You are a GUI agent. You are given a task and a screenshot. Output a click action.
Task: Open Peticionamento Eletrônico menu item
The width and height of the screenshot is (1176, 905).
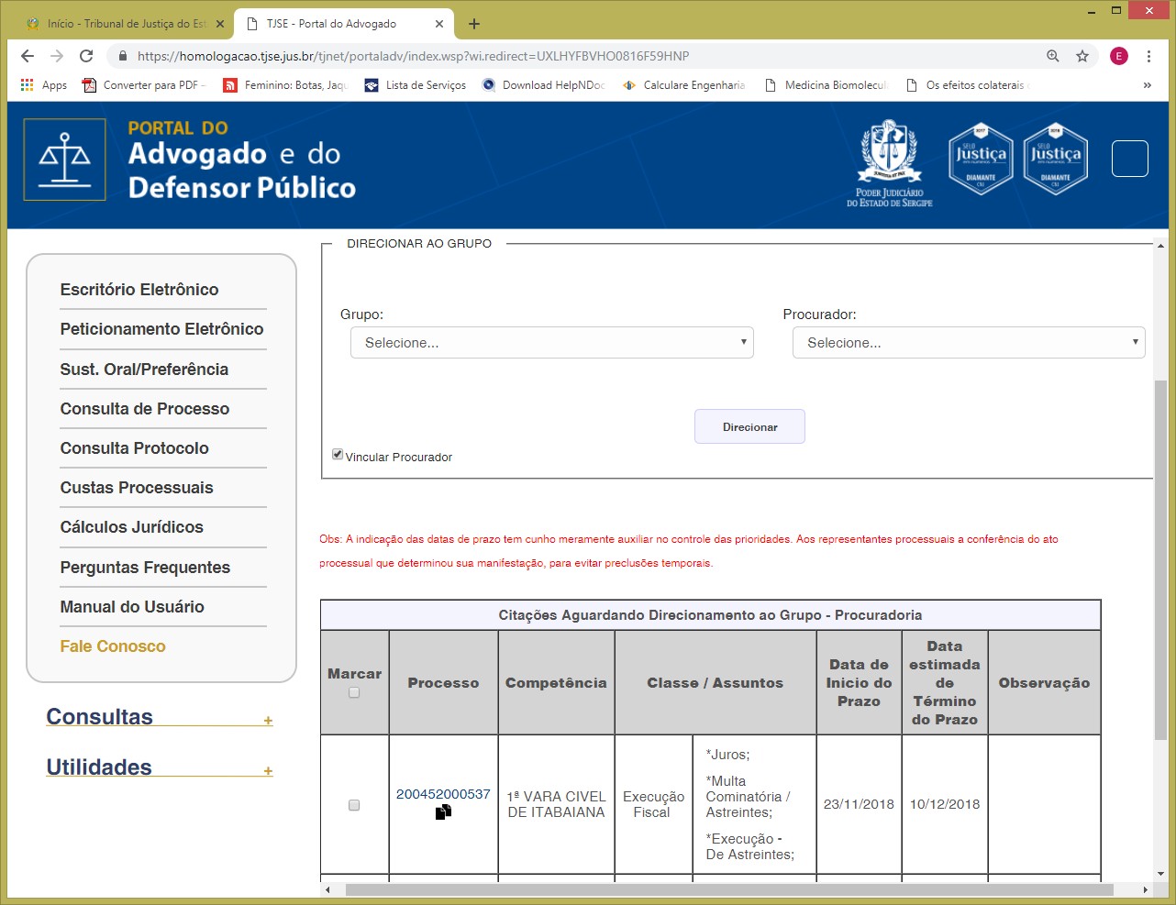point(161,329)
